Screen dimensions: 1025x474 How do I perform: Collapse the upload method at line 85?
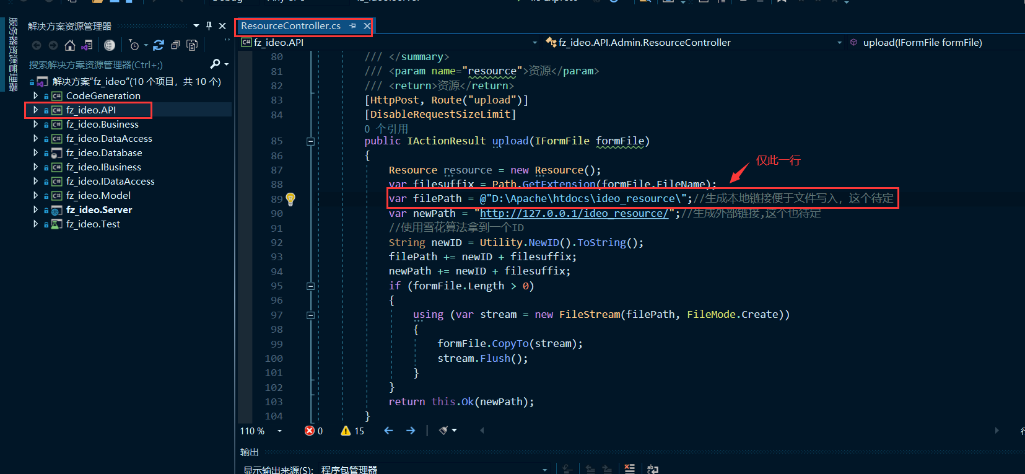click(310, 141)
